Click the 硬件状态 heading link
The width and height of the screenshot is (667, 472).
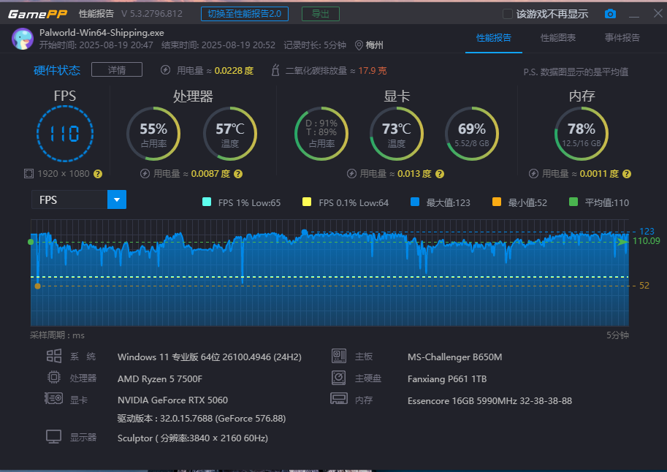coord(57,70)
